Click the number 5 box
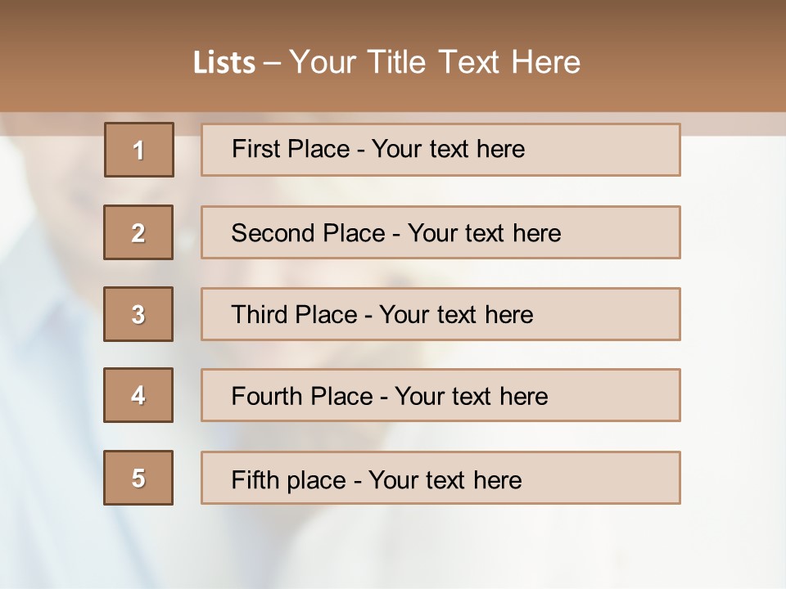The image size is (786, 589). click(x=138, y=478)
